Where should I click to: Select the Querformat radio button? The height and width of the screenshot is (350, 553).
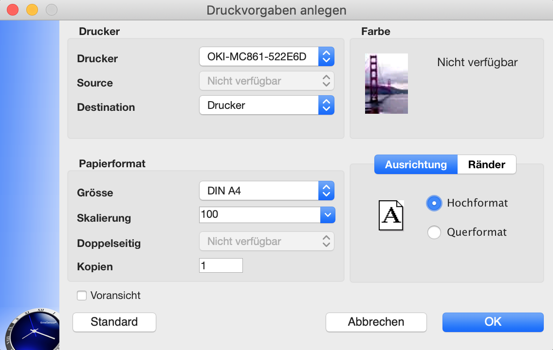click(x=434, y=232)
